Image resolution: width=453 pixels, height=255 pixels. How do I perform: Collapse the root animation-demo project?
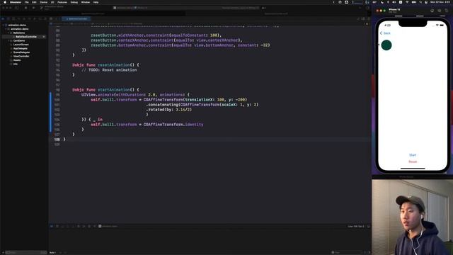tap(3, 25)
